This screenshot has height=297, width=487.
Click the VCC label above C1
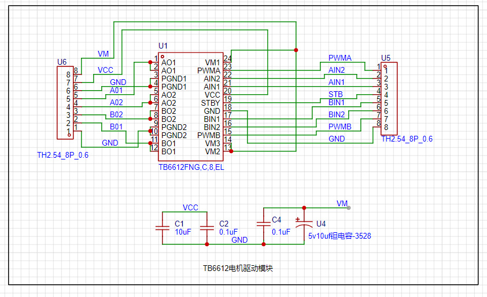click(x=190, y=207)
